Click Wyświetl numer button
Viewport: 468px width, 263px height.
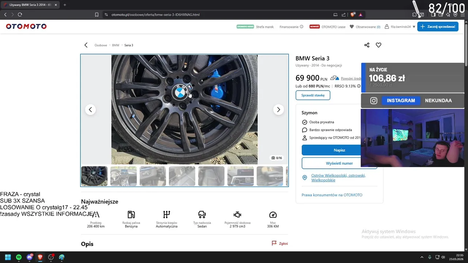click(339, 163)
